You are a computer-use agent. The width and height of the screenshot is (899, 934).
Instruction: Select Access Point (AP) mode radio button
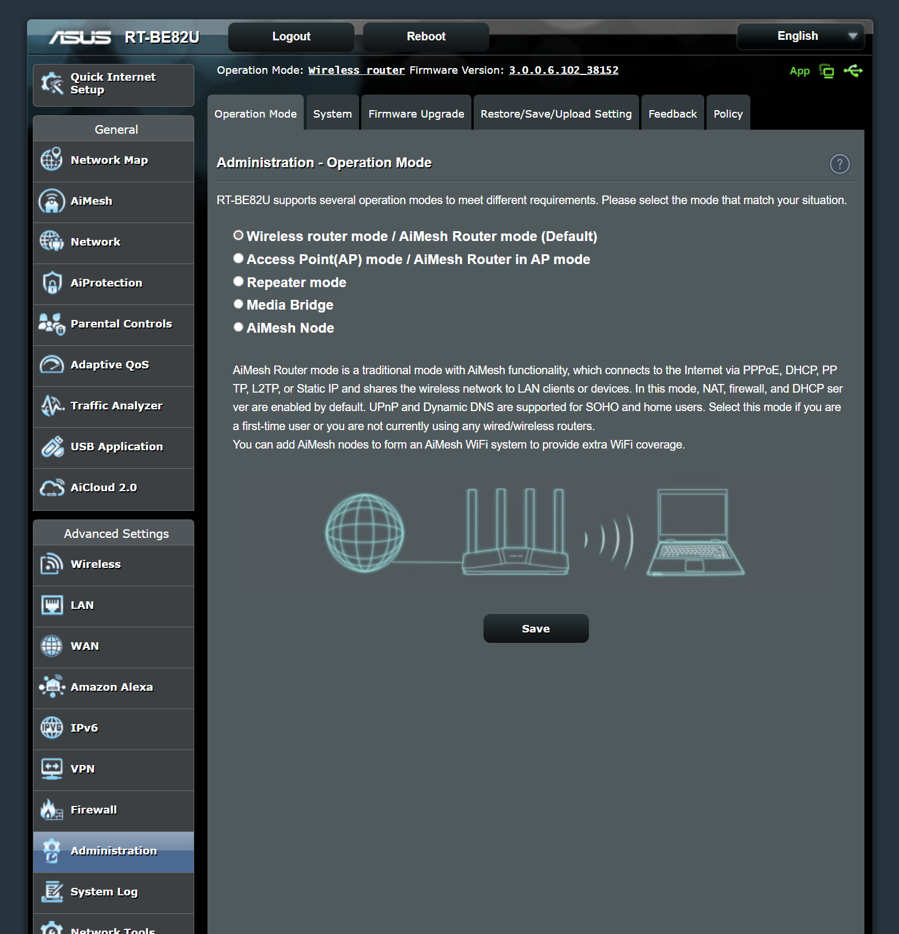coord(238,258)
